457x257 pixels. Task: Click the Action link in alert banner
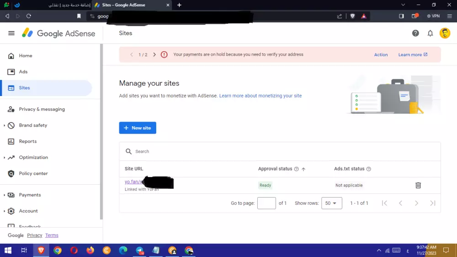381,54
